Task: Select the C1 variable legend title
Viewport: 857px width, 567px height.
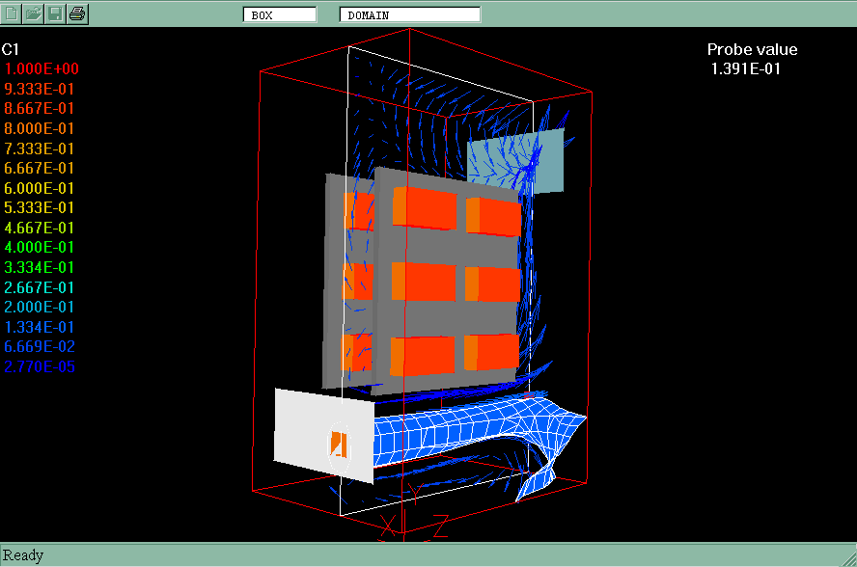Action: [12, 48]
